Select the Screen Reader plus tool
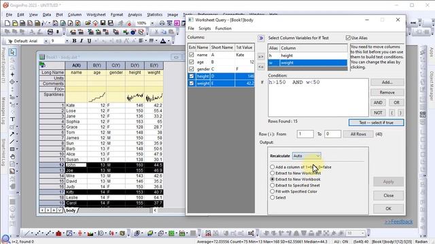Screen dimensions: 435x244 (x=12, y=75)
